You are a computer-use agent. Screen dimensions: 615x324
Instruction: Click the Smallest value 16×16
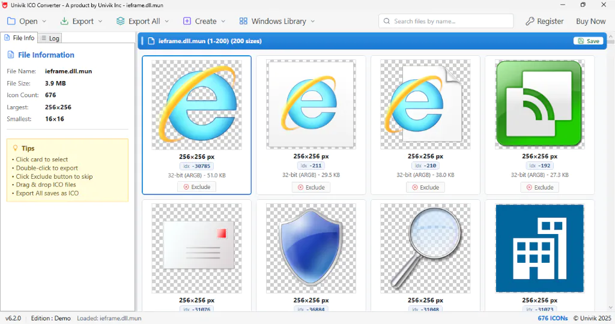(55, 119)
